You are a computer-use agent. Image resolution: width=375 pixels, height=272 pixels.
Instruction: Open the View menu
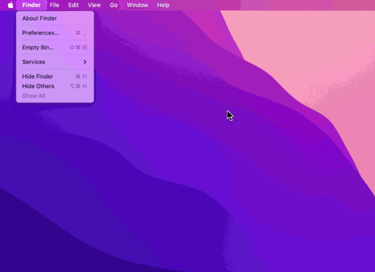94,5
